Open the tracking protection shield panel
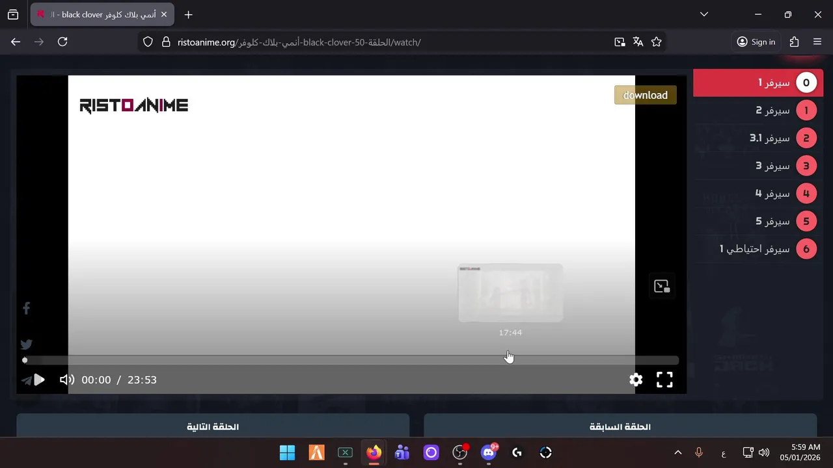The width and height of the screenshot is (833, 468). pyautogui.click(x=148, y=42)
